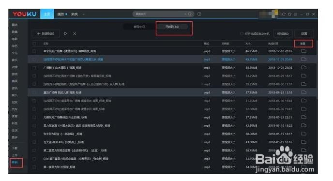Click the X delete icon in toolbar
The image size is (333, 181).
[75, 33]
